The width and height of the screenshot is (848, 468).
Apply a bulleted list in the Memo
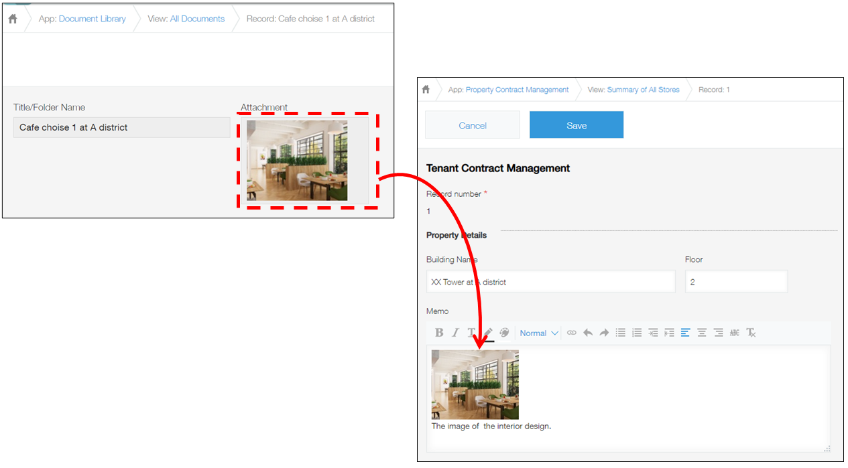[621, 332]
